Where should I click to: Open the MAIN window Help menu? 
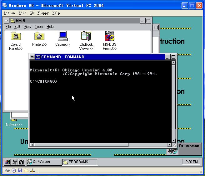pos(50,27)
